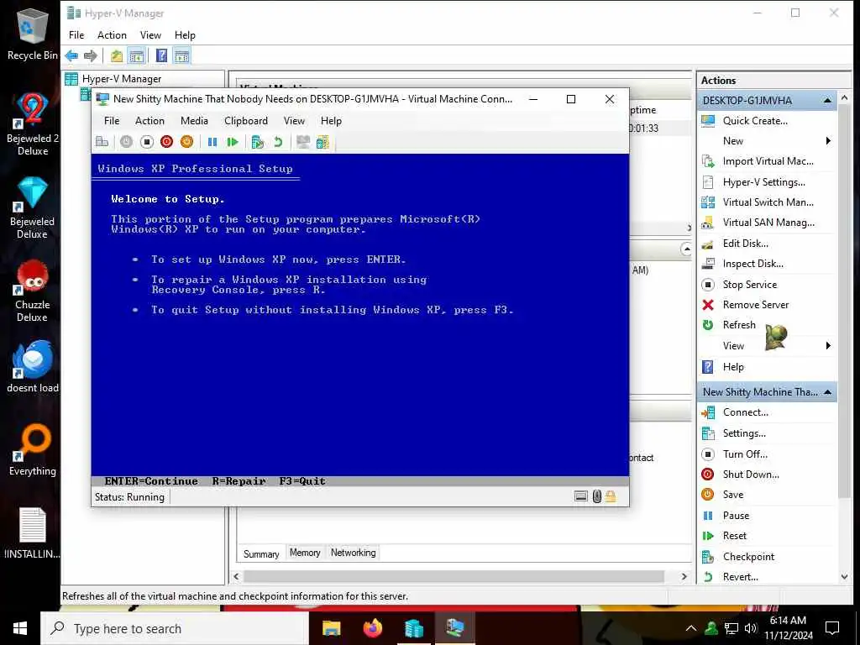Image resolution: width=860 pixels, height=645 pixels.
Task: Click Remove Server action
Action: tap(755, 305)
